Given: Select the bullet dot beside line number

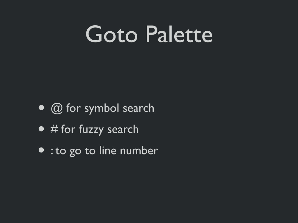Looking at the screenshot, I should coord(41,150).
